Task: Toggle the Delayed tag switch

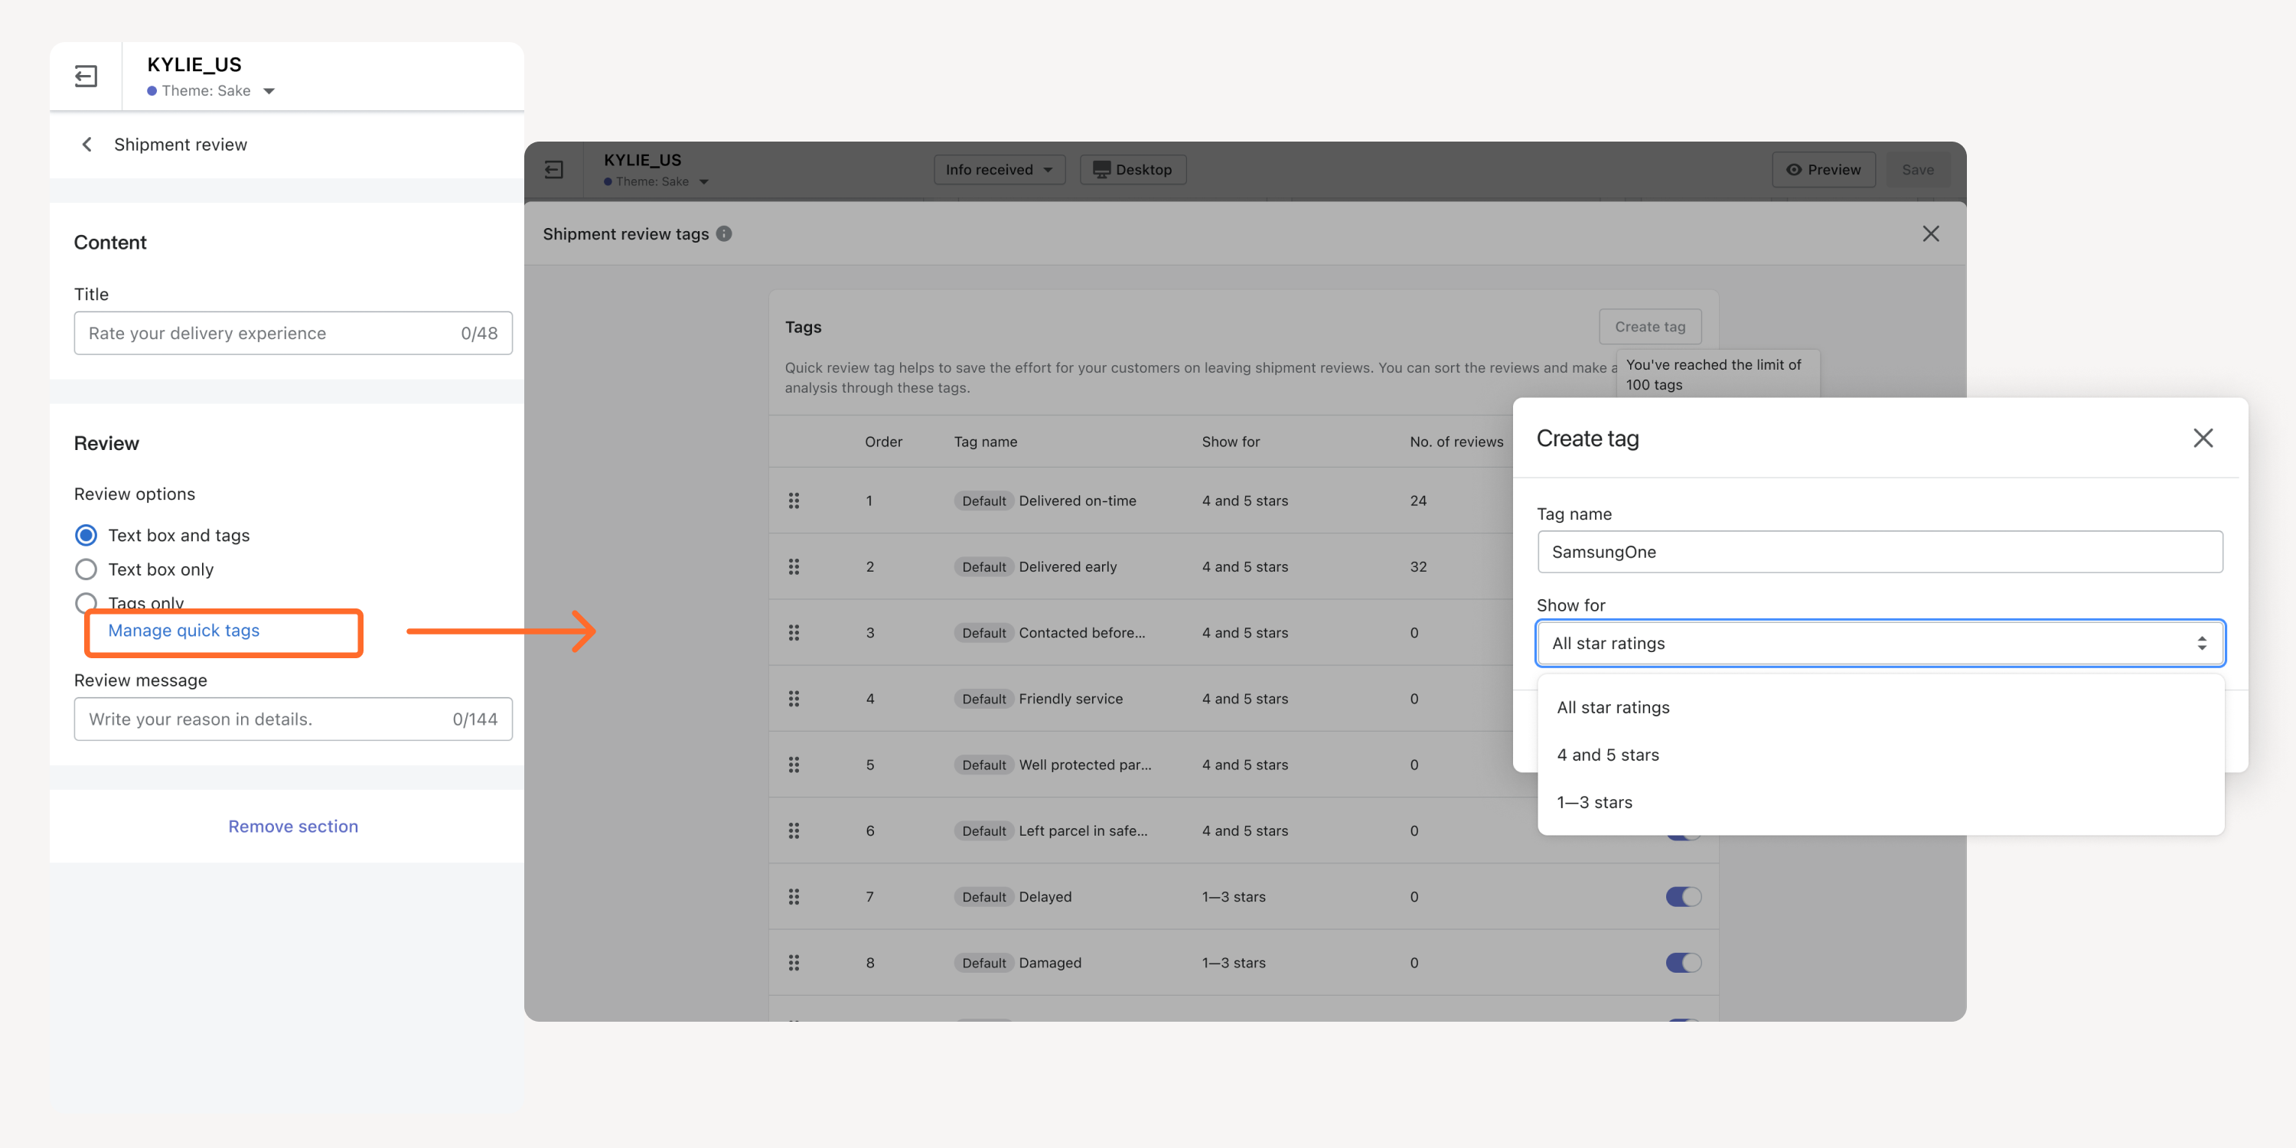Action: pos(1683,897)
